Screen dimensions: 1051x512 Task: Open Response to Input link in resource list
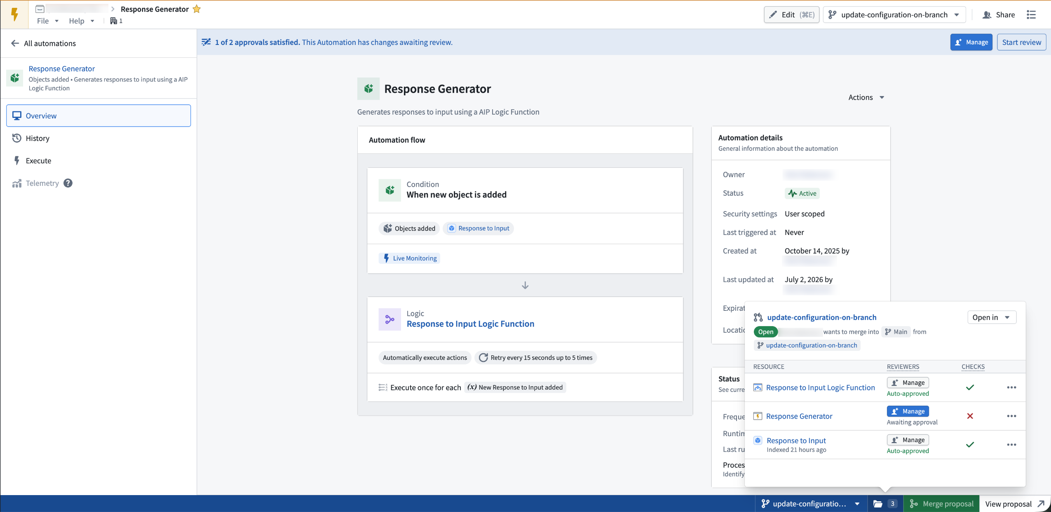796,440
